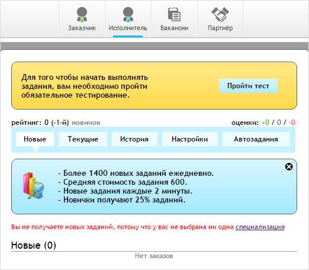The image size is (309, 270).
Task: Click the Вакансии text label
Action: coord(174,28)
